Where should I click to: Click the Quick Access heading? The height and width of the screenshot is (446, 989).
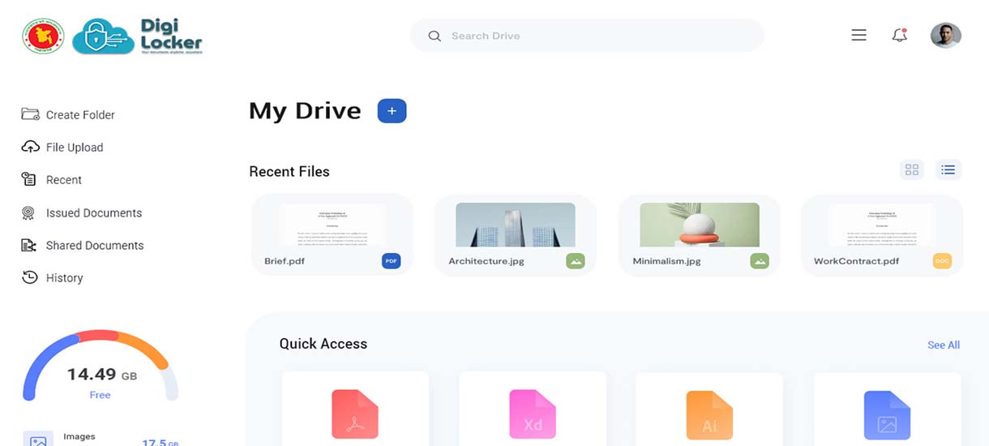click(323, 344)
